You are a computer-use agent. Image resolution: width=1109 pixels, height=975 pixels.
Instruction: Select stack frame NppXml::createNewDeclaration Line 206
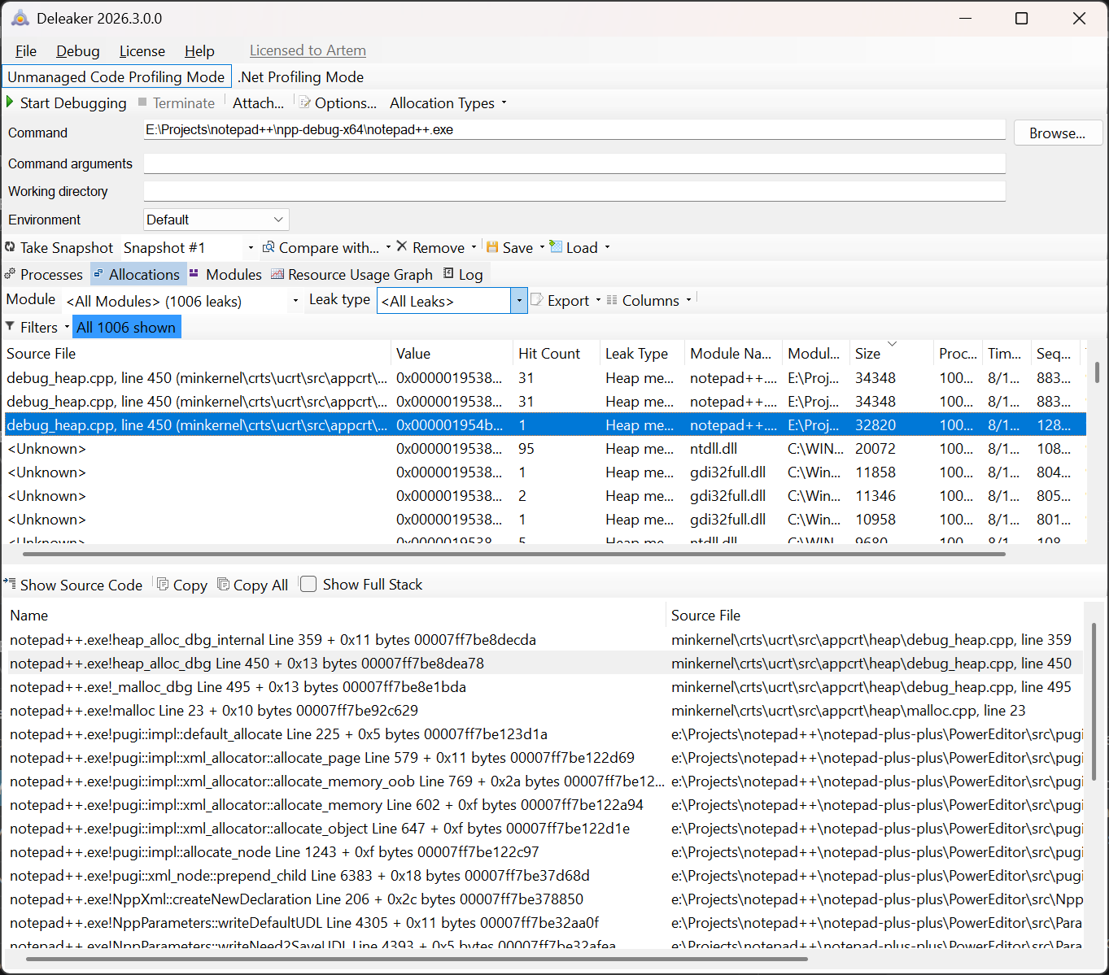(545, 899)
